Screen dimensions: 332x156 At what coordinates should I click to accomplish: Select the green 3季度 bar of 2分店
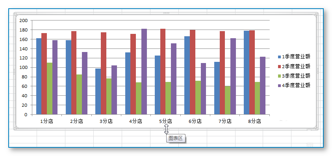pyautogui.click(x=79, y=95)
